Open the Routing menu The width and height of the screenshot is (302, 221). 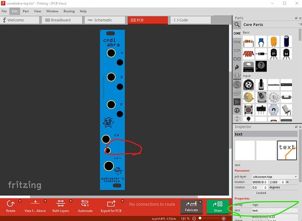[x=69, y=11]
